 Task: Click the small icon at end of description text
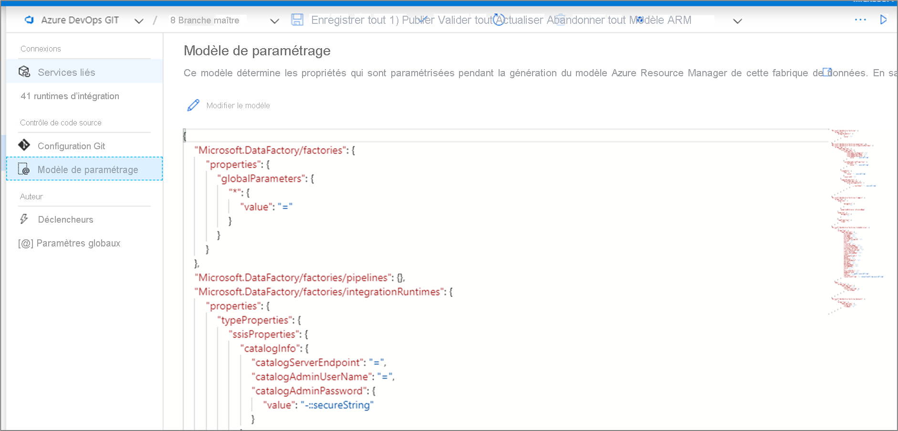tap(827, 72)
